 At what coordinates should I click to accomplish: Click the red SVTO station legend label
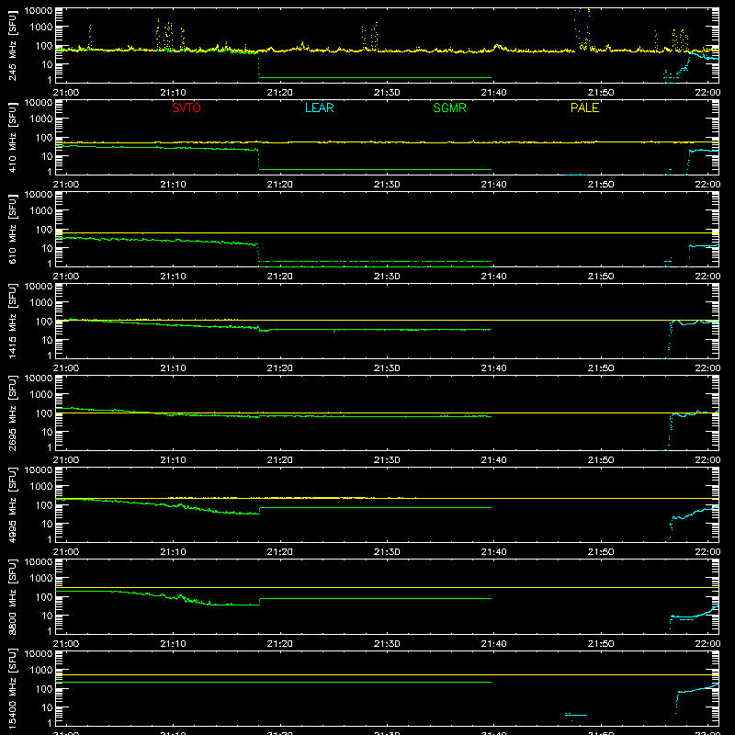tap(187, 107)
